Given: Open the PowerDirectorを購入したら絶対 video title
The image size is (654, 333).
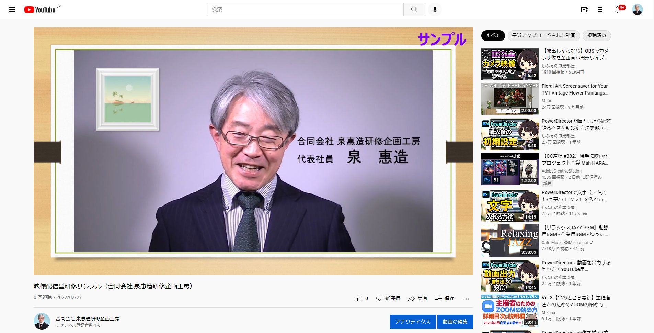Looking at the screenshot, I should click(576, 124).
